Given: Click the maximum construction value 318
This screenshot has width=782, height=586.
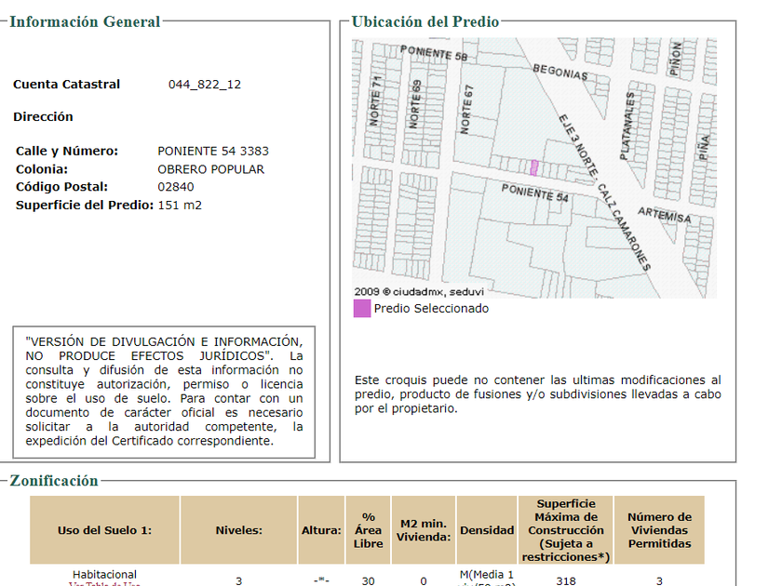Looking at the screenshot, I should click(566, 580).
